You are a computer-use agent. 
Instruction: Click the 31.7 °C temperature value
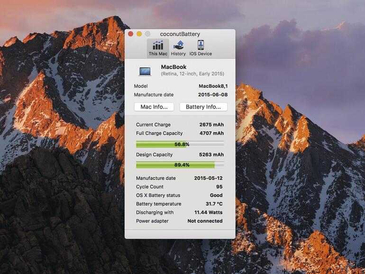tap(214, 204)
